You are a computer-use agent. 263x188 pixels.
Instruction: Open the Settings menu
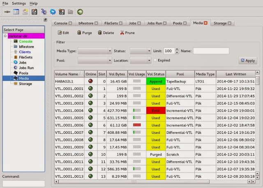tap(19, 3)
